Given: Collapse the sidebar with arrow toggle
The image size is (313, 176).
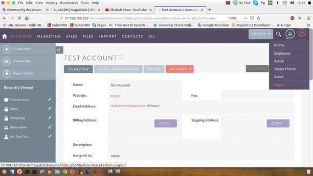Looking at the screenshot, I should [59, 50].
